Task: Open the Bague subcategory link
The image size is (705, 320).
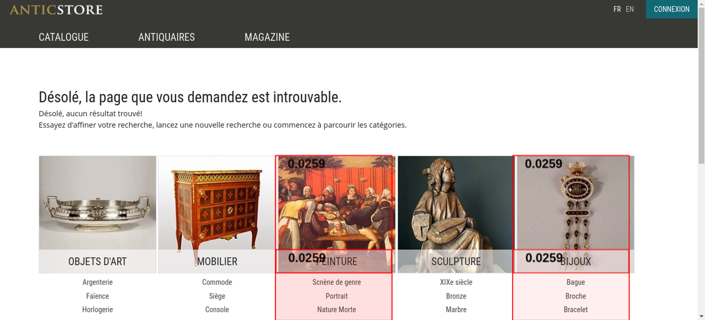Action: 576,282
